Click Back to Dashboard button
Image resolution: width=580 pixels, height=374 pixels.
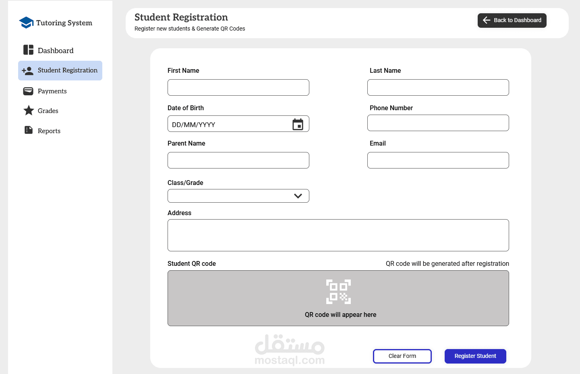click(512, 21)
